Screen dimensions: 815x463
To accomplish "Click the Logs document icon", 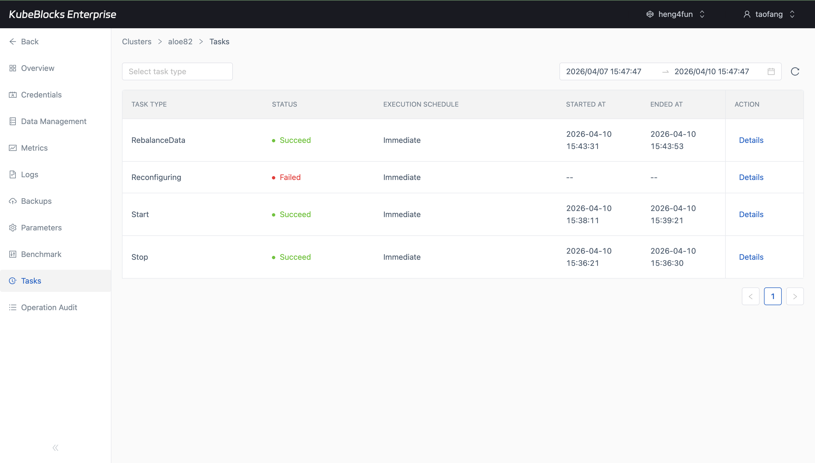I will click(13, 174).
